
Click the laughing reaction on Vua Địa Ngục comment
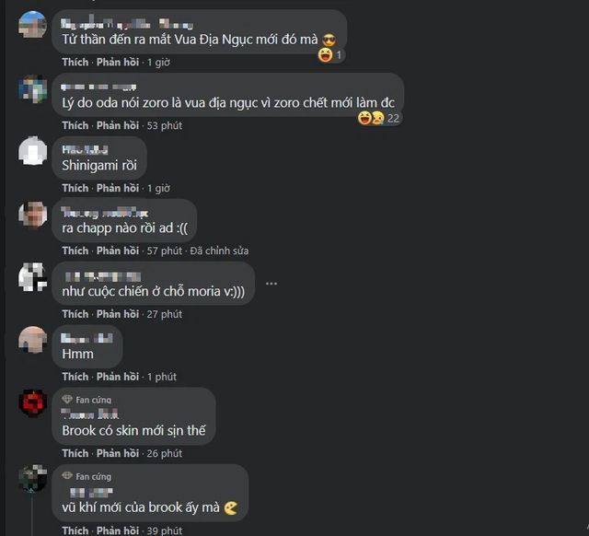(325, 55)
